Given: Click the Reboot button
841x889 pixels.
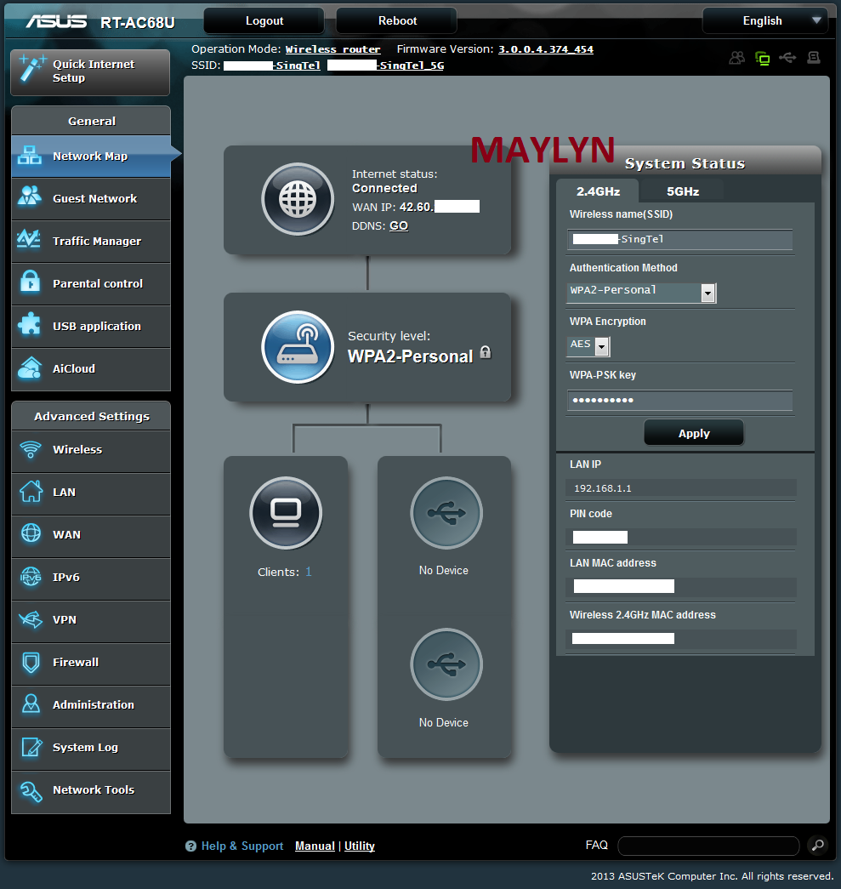Looking at the screenshot, I should coord(396,20).
